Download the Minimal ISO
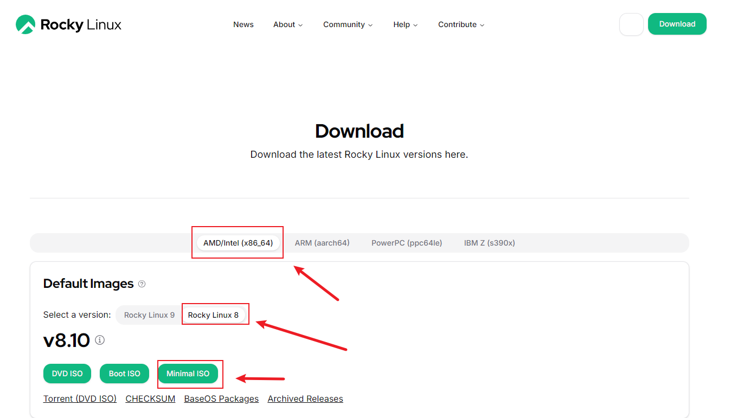Screen dimensions: 737x418 coord(188,374)
